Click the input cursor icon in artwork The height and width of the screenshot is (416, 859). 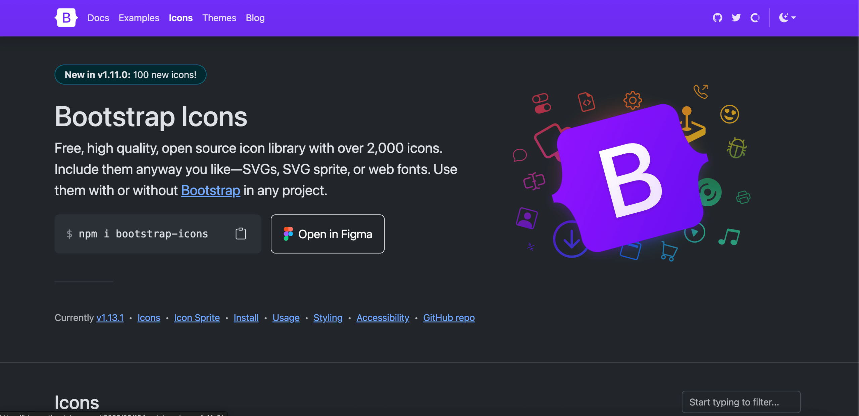[x=534, y=181]
